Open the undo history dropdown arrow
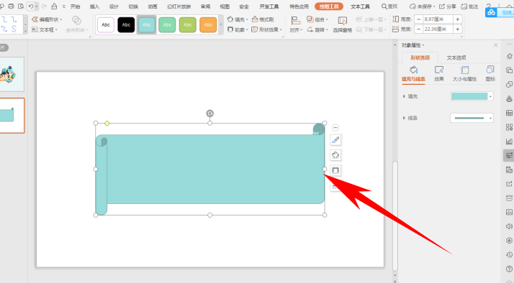 click(x=36, y=6)
